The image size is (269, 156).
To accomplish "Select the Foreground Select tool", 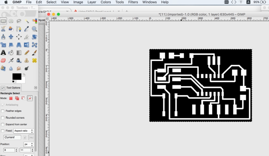I will click(11, 29).
